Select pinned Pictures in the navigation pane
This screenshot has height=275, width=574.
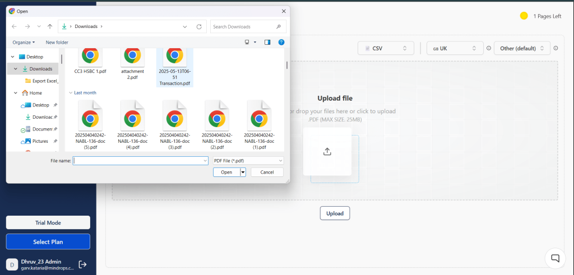click(x=40, y=141)
